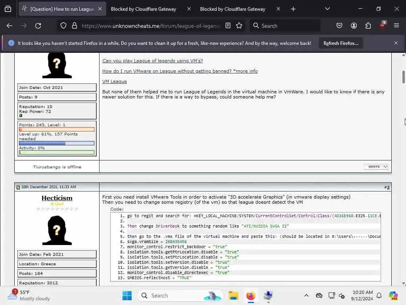This screenshot has width=406, height=305.
Task: Open the network display tray icon
Action: (x=331, y=295)
